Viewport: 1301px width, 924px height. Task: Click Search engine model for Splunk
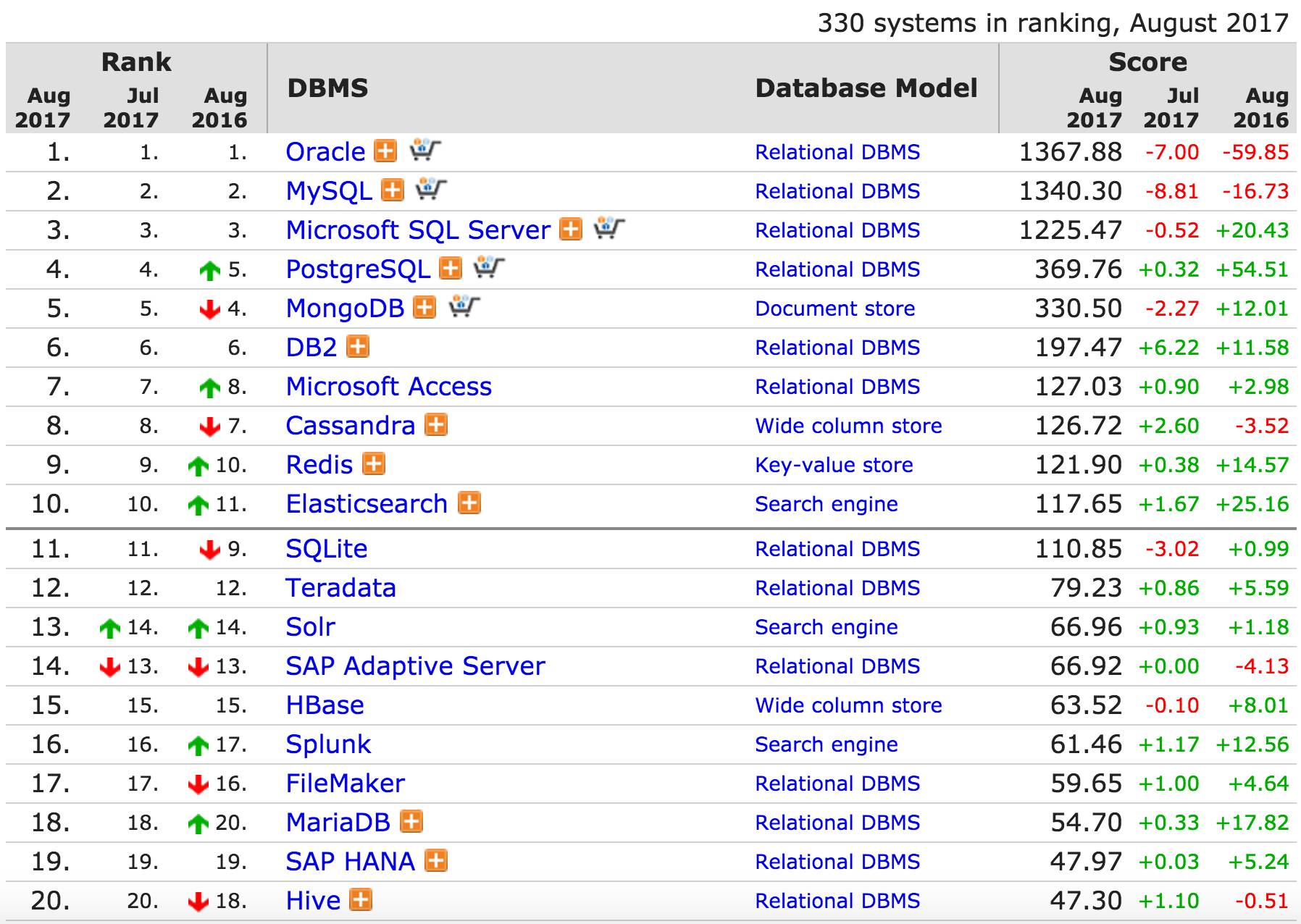pos(827,744)
